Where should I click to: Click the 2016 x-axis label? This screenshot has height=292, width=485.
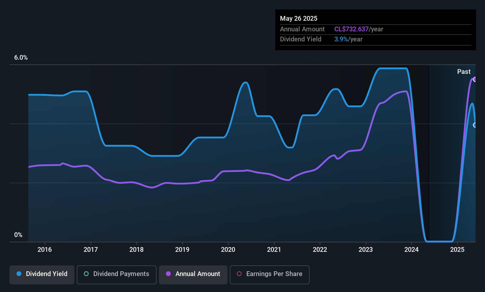(45, 249)
